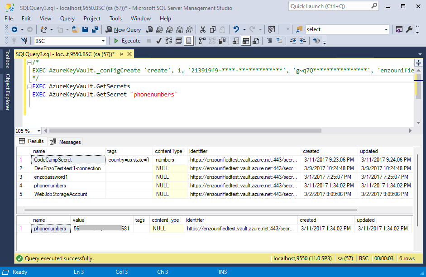Switch to the Messages tab
The height and width of the screenshot is (277, 426).
(x=66, y=142)
